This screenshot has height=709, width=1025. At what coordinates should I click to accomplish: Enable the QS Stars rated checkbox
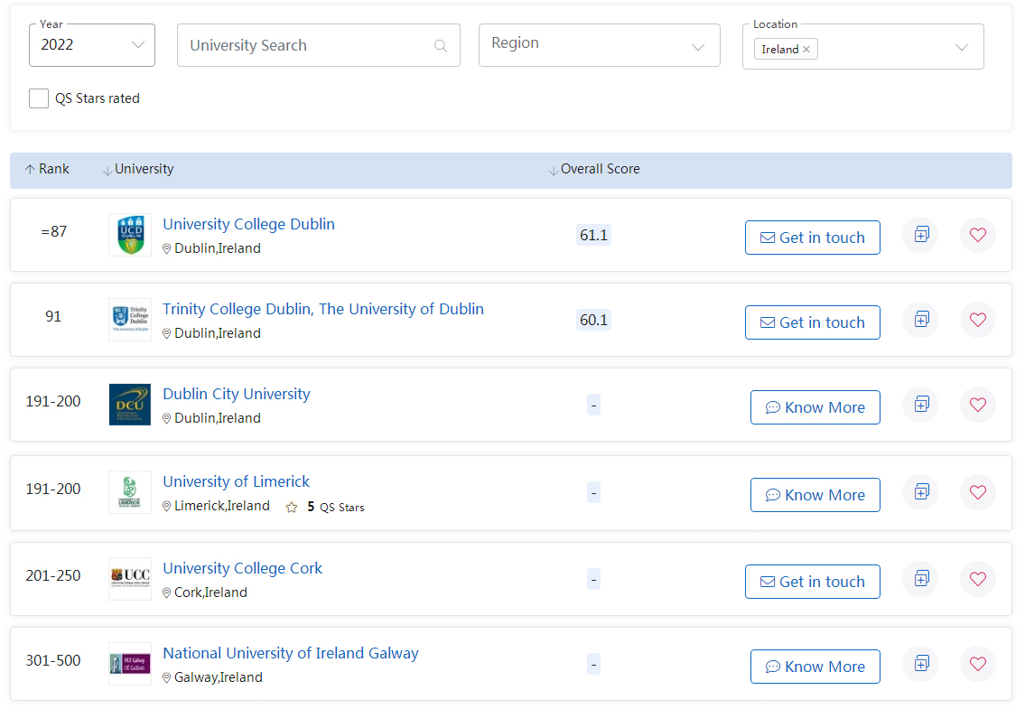tap(39, 98)
